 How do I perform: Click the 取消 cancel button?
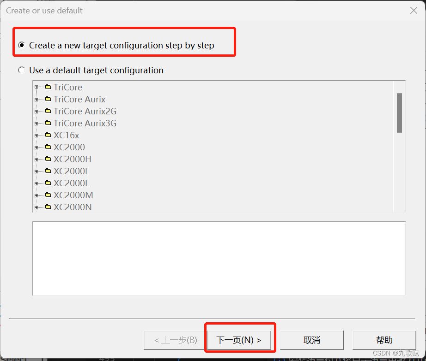[x=312, y=339]
